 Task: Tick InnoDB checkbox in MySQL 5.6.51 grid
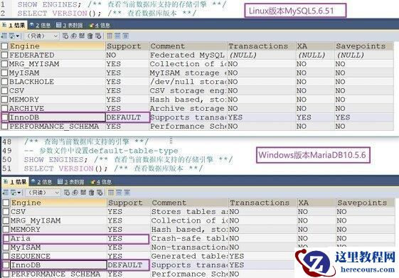4,117
